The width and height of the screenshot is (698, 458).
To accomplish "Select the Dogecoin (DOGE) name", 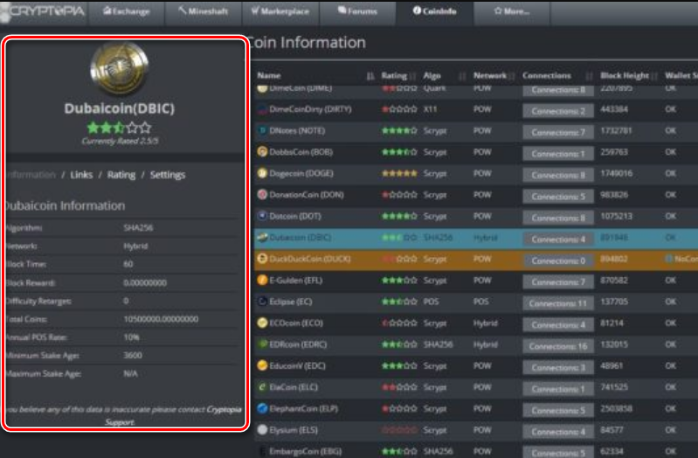I will pos(301,173).
